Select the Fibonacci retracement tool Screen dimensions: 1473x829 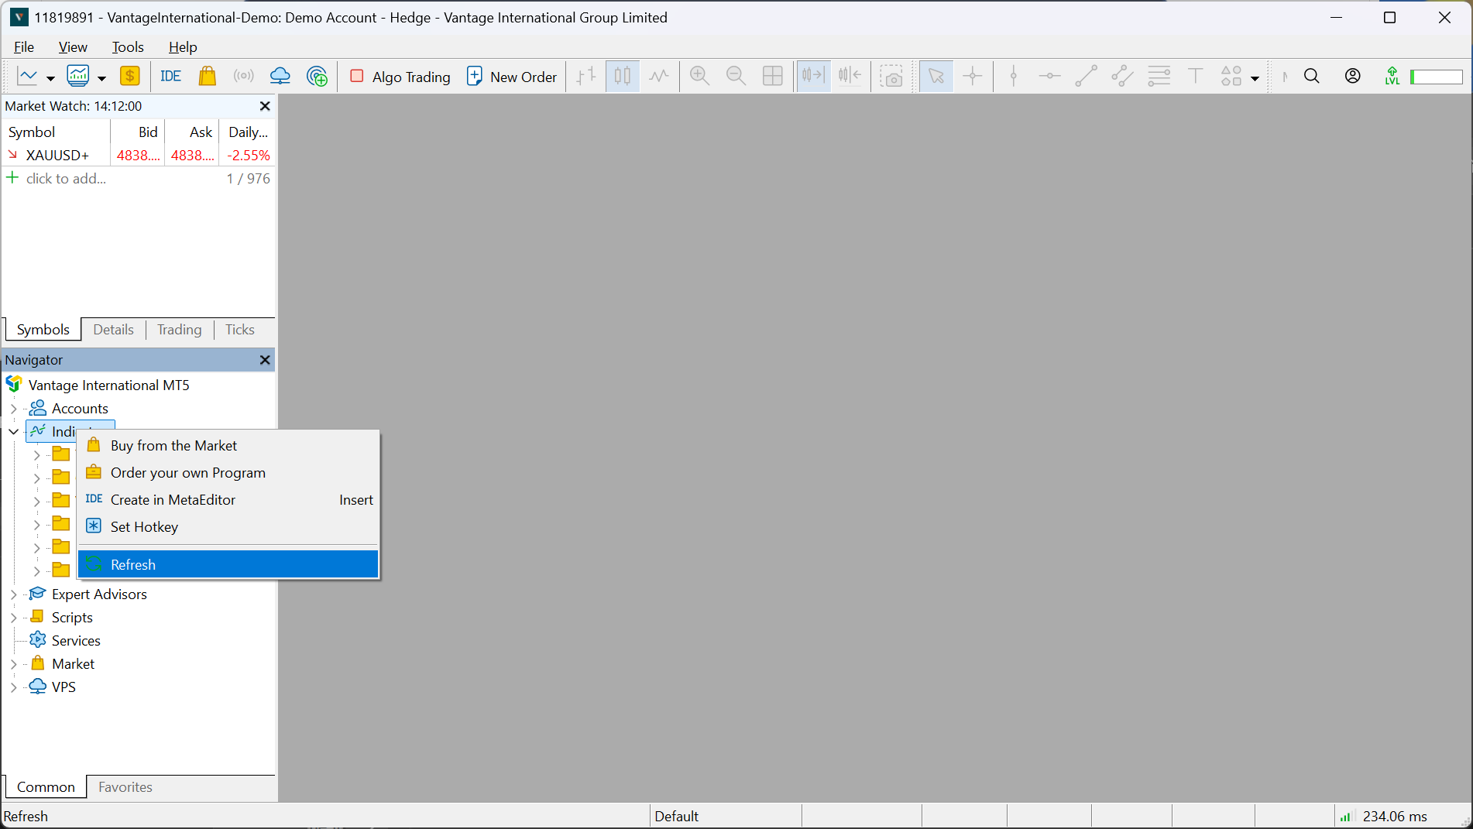coord(1159,76)
